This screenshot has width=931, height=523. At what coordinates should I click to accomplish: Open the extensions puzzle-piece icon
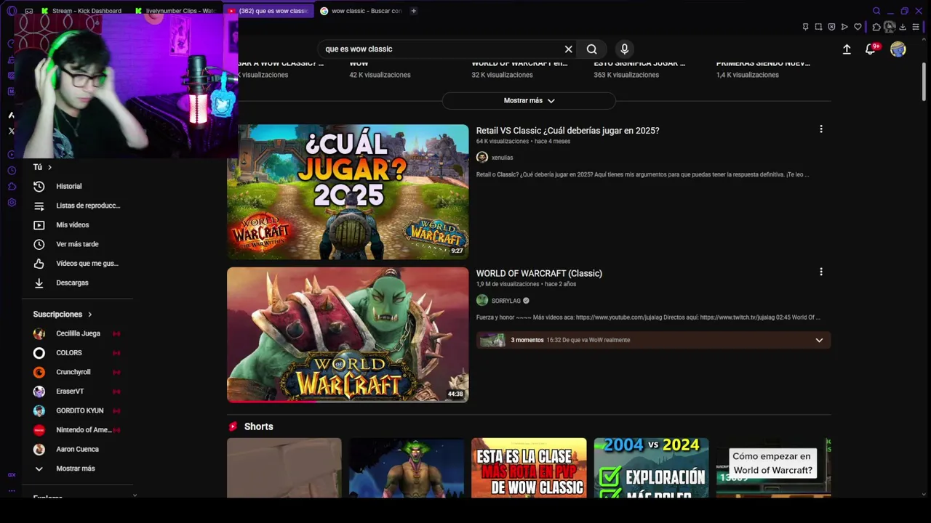tap(876, 27)
